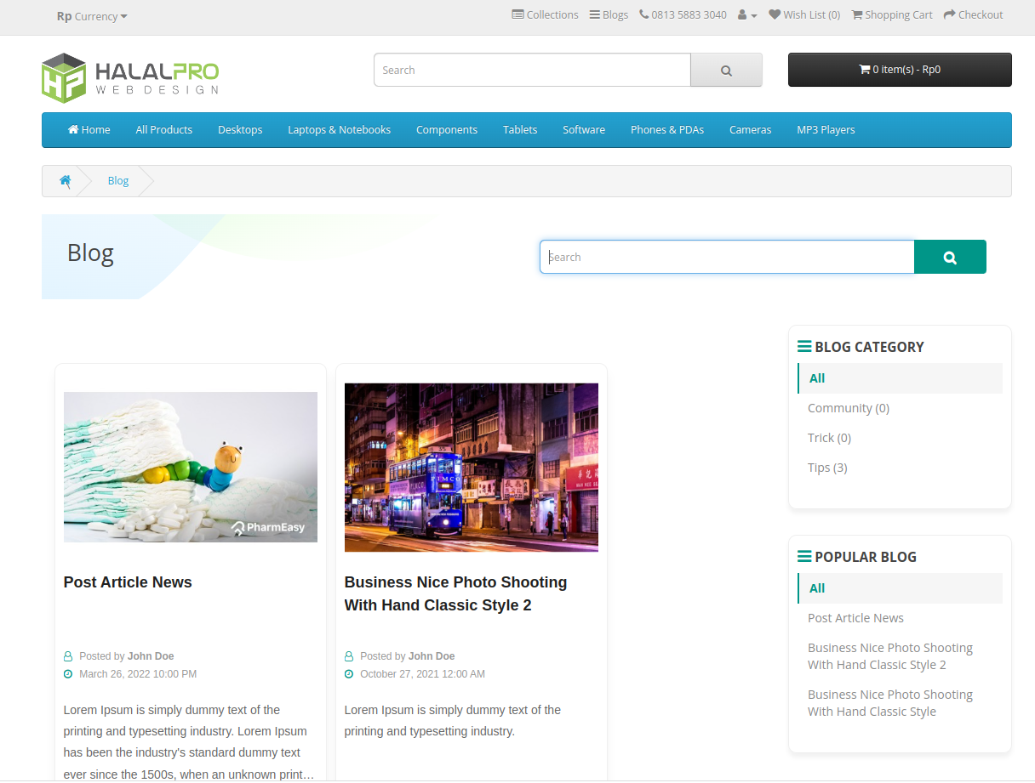
Task: Open the user account icon menu
Action: (x=746, y=15)
